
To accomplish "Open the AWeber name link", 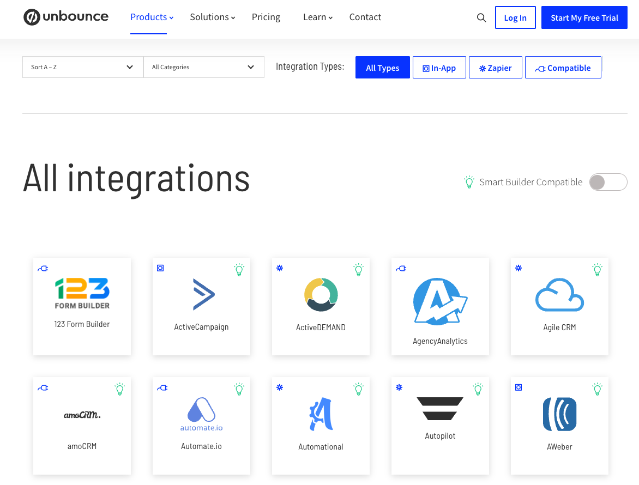I will click(559, 447).
